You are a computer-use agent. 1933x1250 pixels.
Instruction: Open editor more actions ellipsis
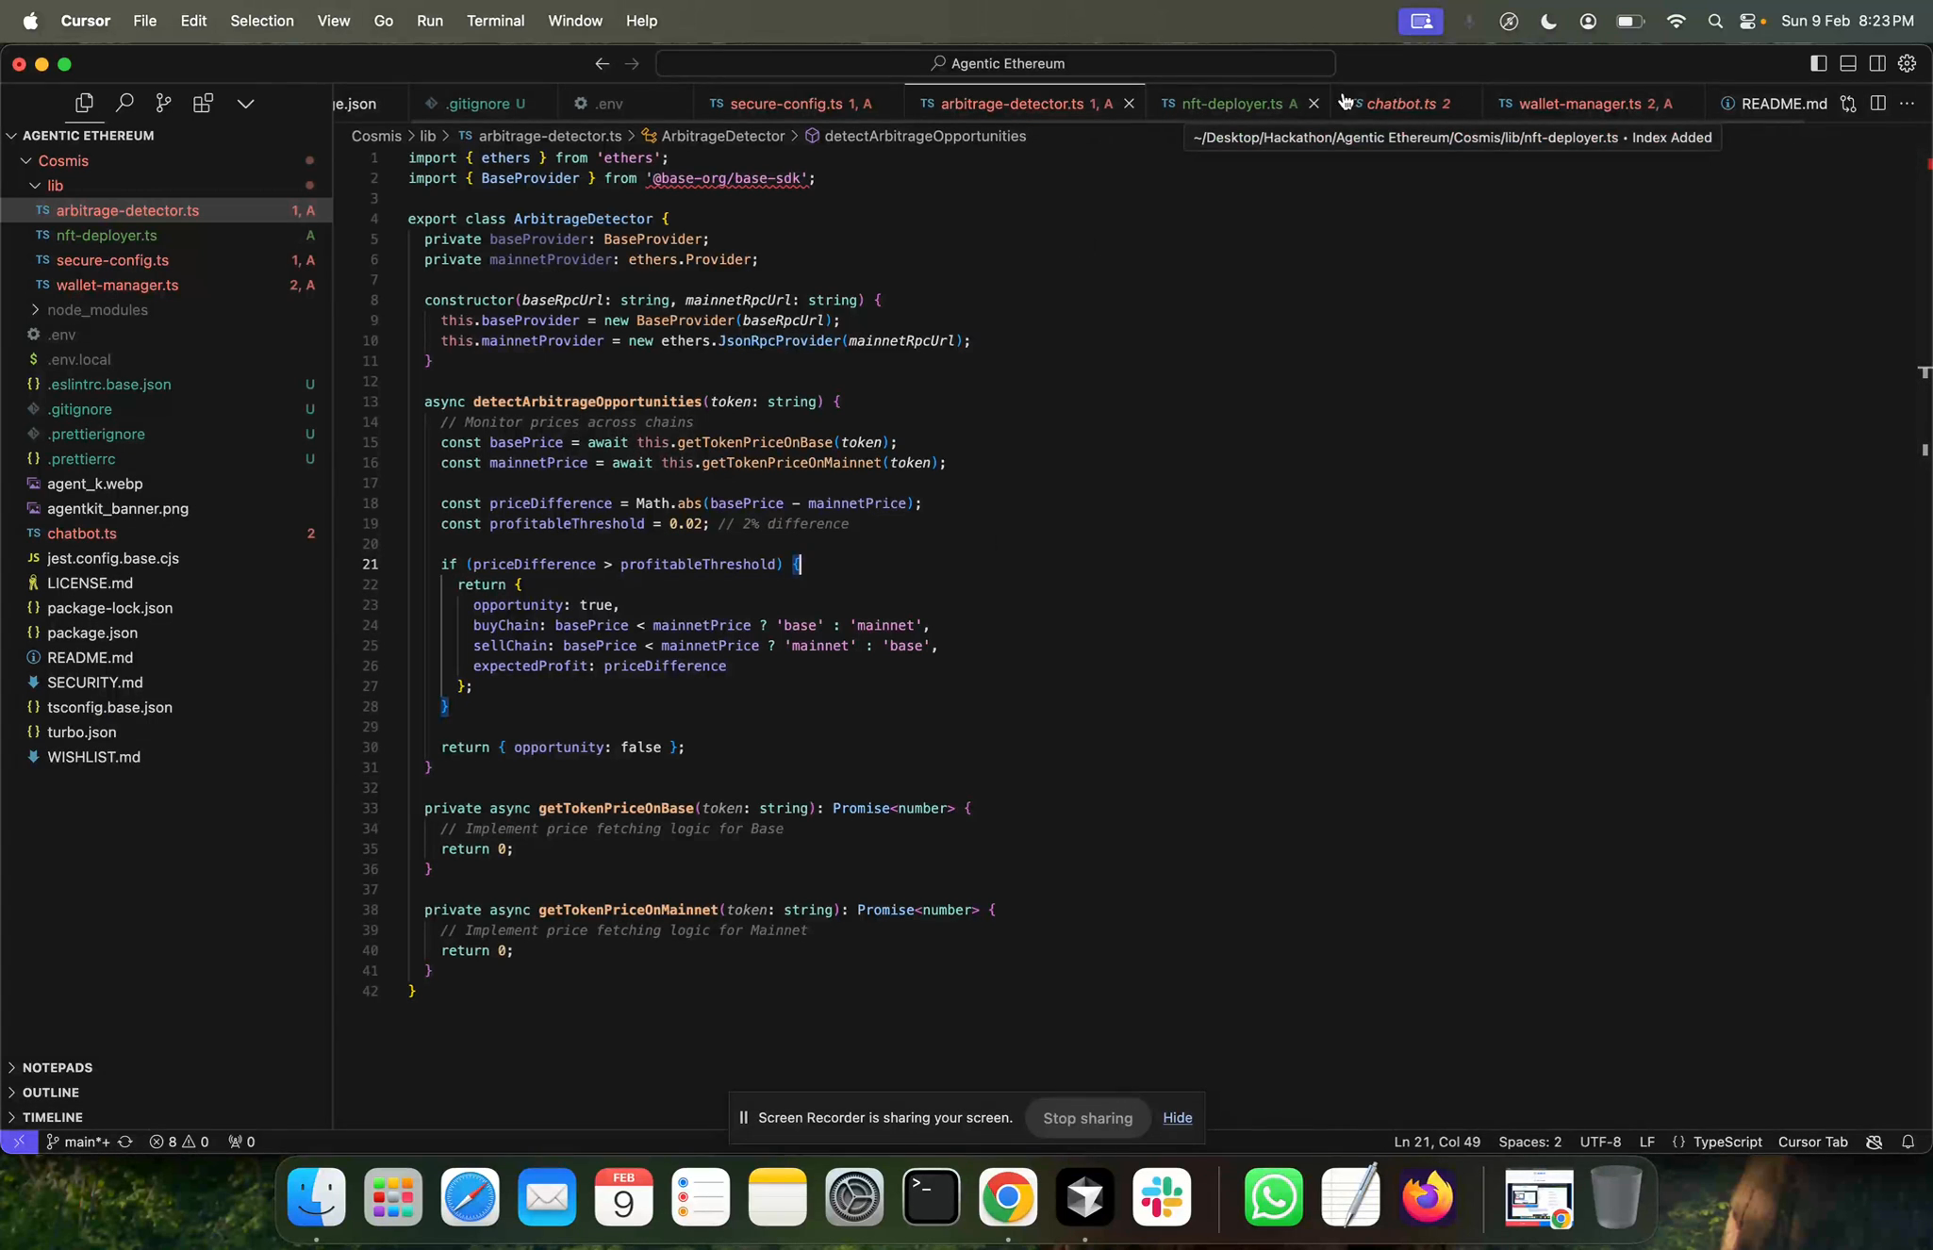(1907, 103)
